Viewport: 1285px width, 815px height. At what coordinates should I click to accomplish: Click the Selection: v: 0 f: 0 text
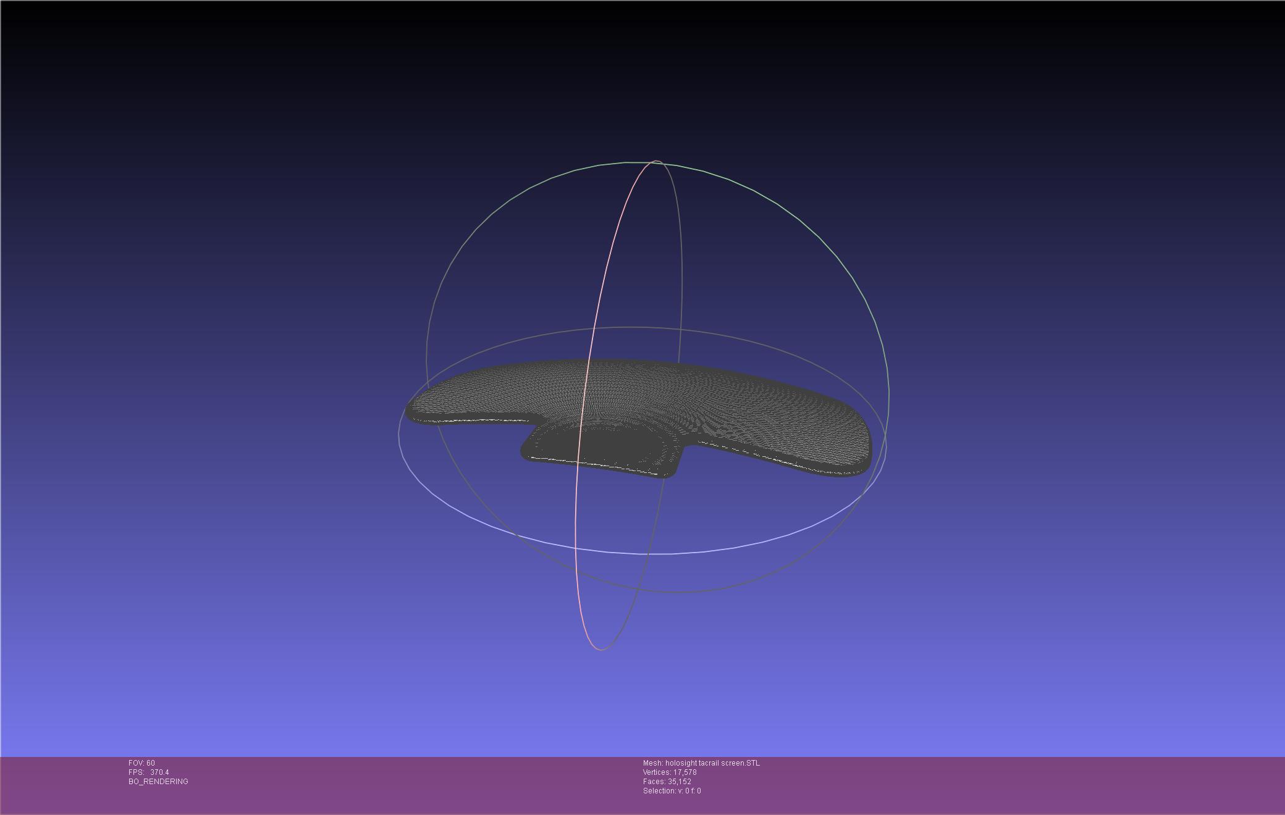(x=672, y=791)
